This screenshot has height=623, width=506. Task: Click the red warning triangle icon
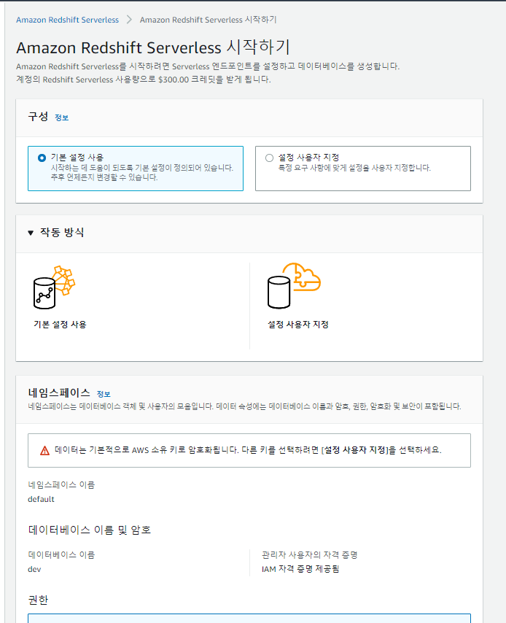pyautogui.click(x=45, y=451)
